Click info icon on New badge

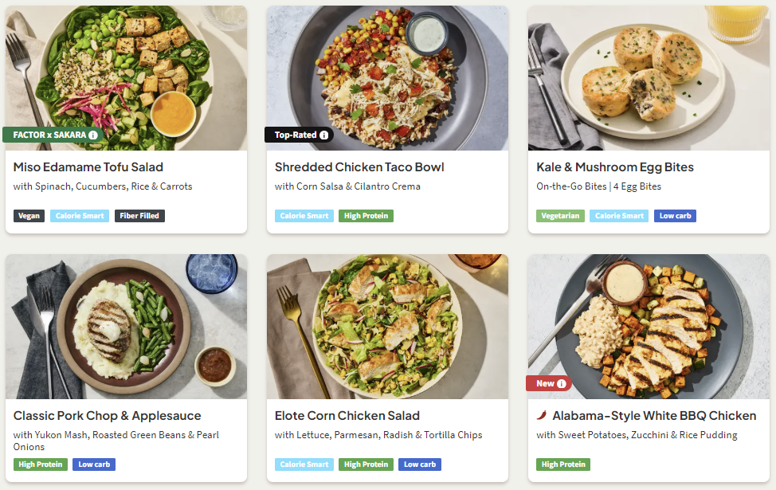tap(562, 383)
